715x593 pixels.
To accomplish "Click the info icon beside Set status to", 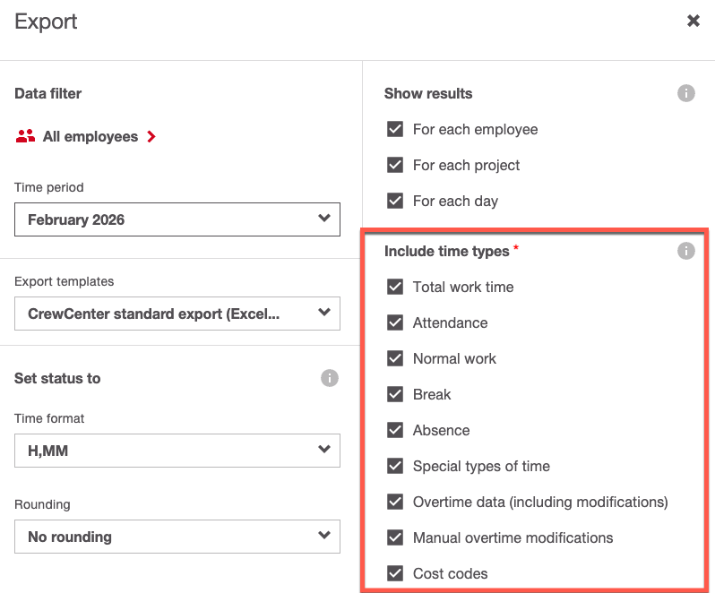I will point(329,378).
